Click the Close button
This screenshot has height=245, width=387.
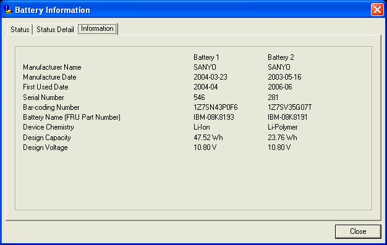358,231
